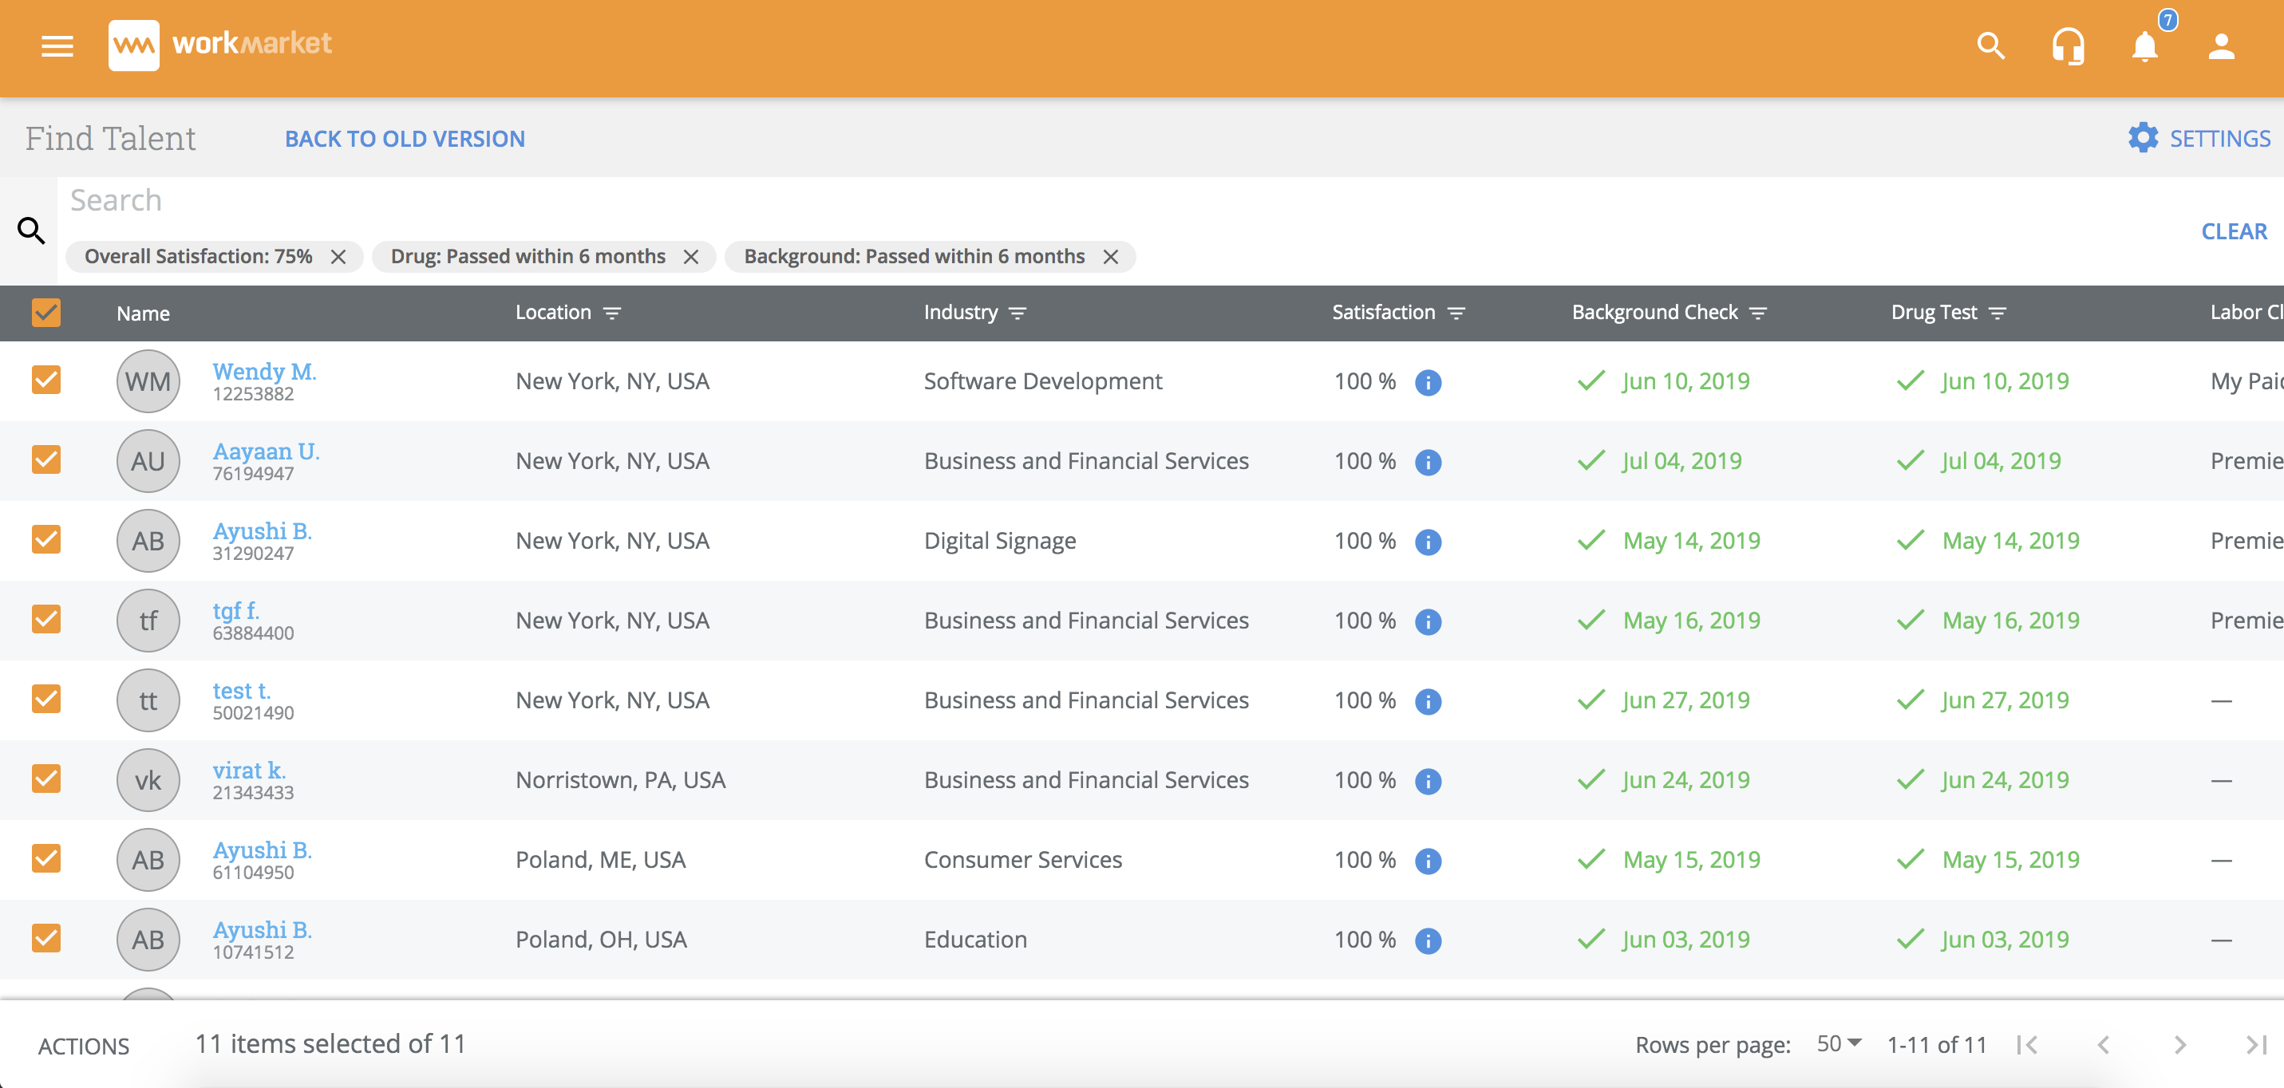Open the headset support icon
The image size is (2284, 1088).
pyautogui.click(x=2068, y=45)
